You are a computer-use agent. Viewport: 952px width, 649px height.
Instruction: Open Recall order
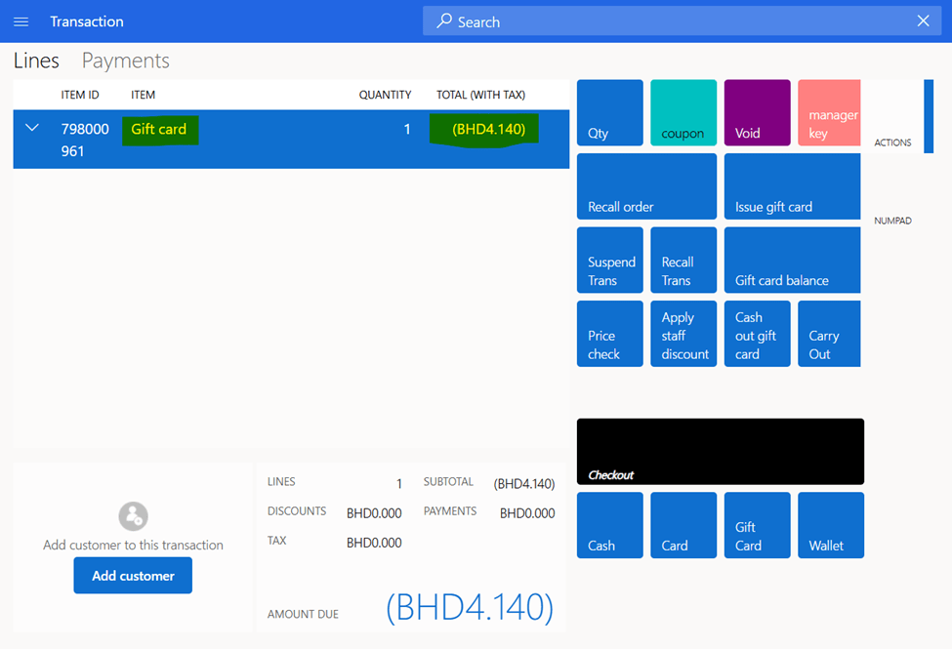coord(646,186)
